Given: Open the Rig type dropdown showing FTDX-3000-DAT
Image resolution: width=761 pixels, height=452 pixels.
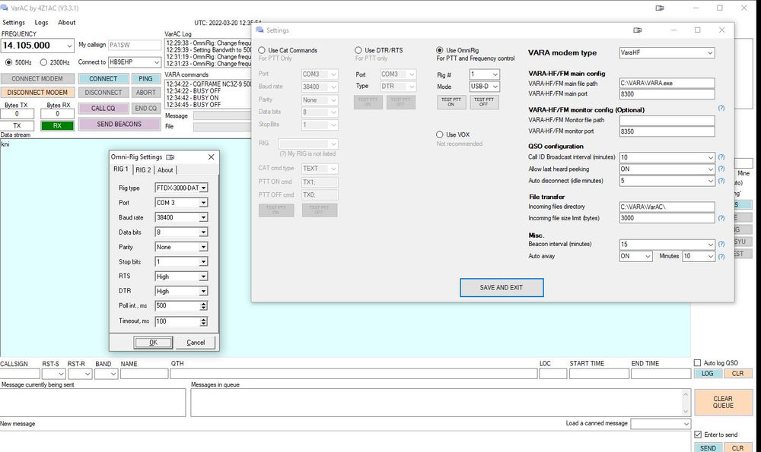Looking at the screenshot, I should click(x=202, y=187).
